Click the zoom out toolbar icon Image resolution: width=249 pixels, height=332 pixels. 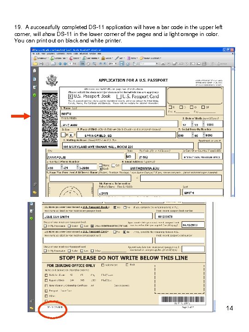pos(101,64)
